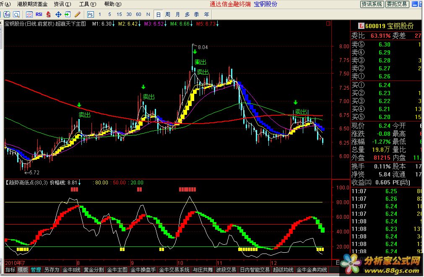Image resolution: width=424 pixels, height=277 pixels.
Task: Switch to the 日内智能交易 template tab
Action: [x=255, y=270]
